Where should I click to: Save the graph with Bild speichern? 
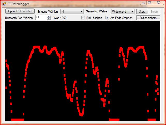pyautogui.click(x=148, y=18)
